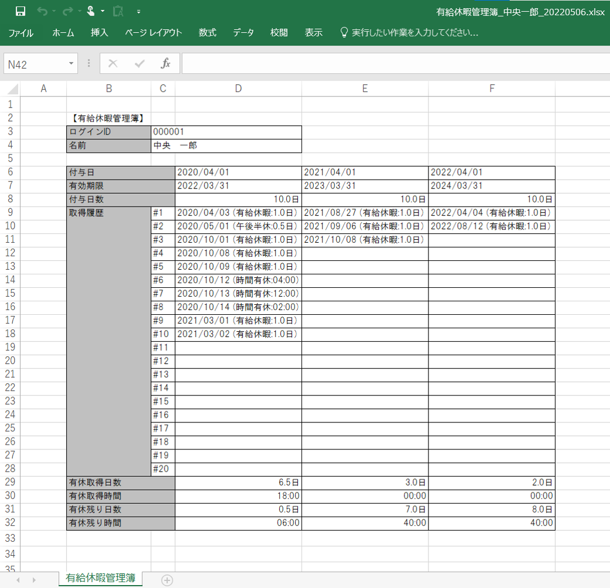Image resolution: width=610 pixels, height=588 pixels.
Task: Expand the Undo history dropdown arrow
Action: (x=53, y=12)
